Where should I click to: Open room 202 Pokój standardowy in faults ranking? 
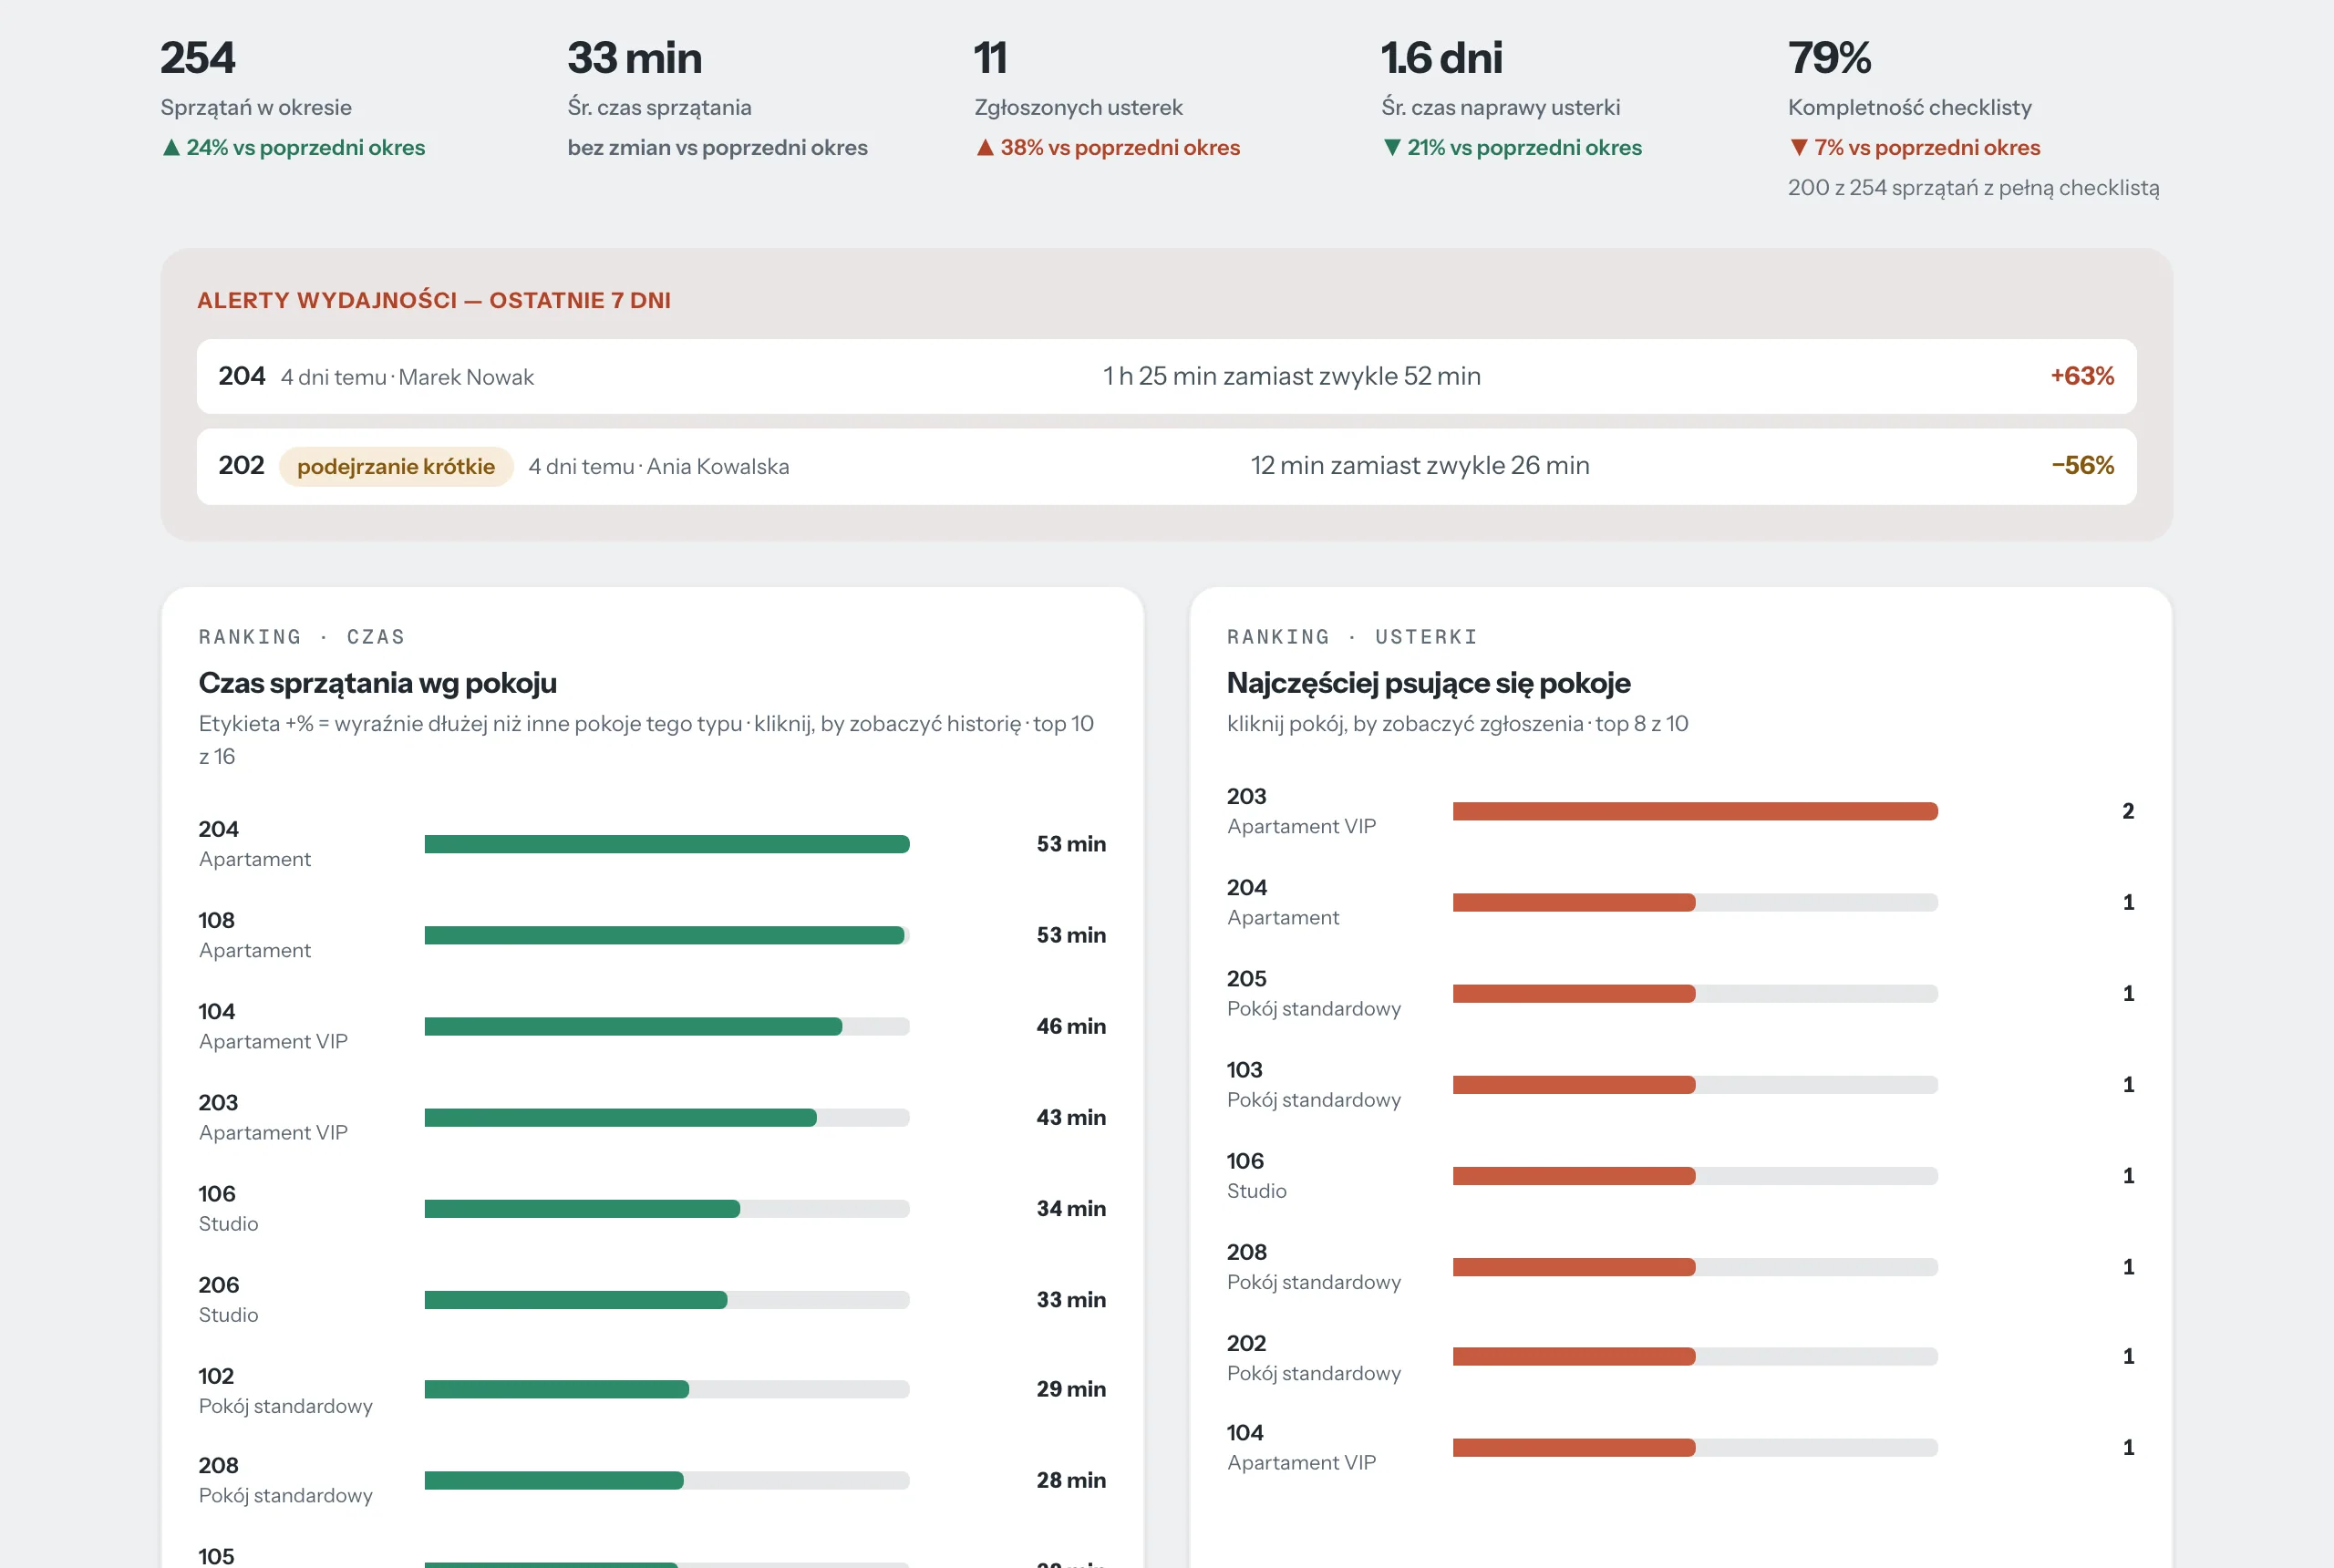point(1681,1357)
